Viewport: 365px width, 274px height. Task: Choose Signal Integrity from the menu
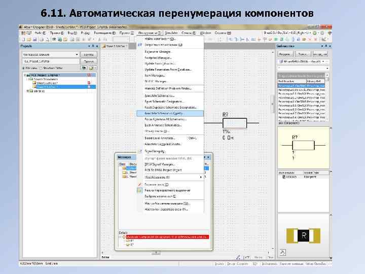155,151
